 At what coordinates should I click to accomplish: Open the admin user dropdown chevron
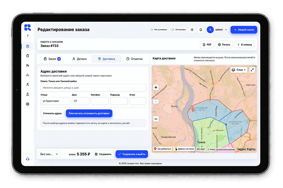(x=226, y=30)
